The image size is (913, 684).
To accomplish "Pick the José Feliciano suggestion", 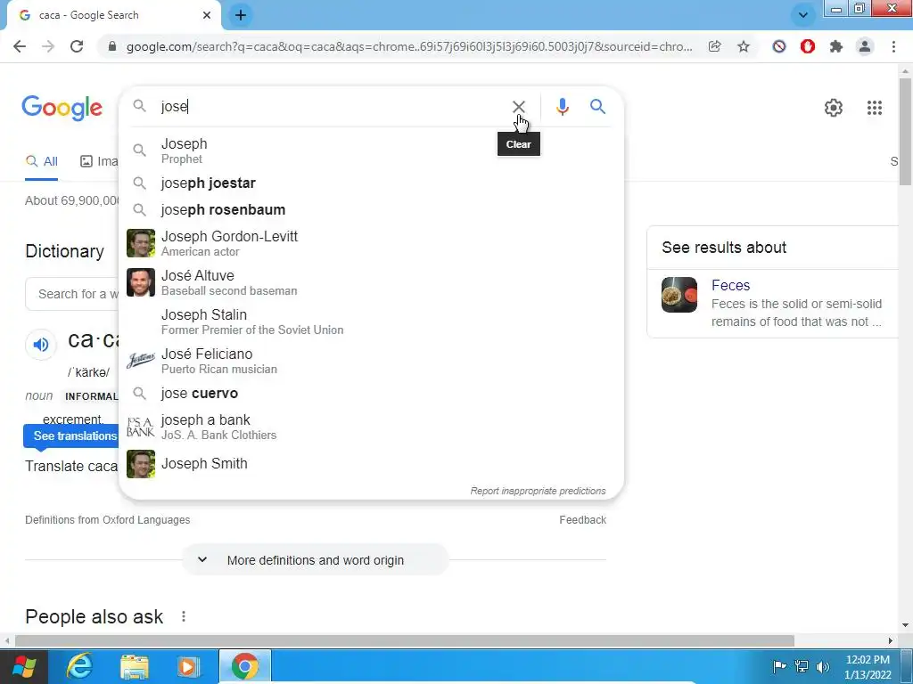I will coord(371,361).
